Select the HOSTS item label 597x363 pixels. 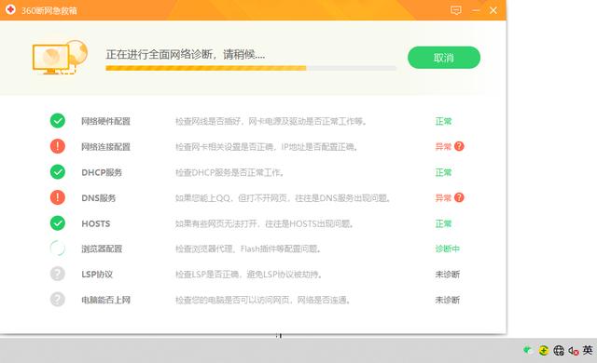[96, 223]
